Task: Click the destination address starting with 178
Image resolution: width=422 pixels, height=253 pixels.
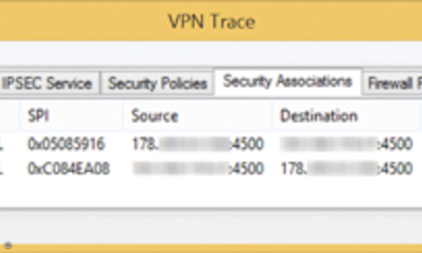Action: tap(346, 169)
